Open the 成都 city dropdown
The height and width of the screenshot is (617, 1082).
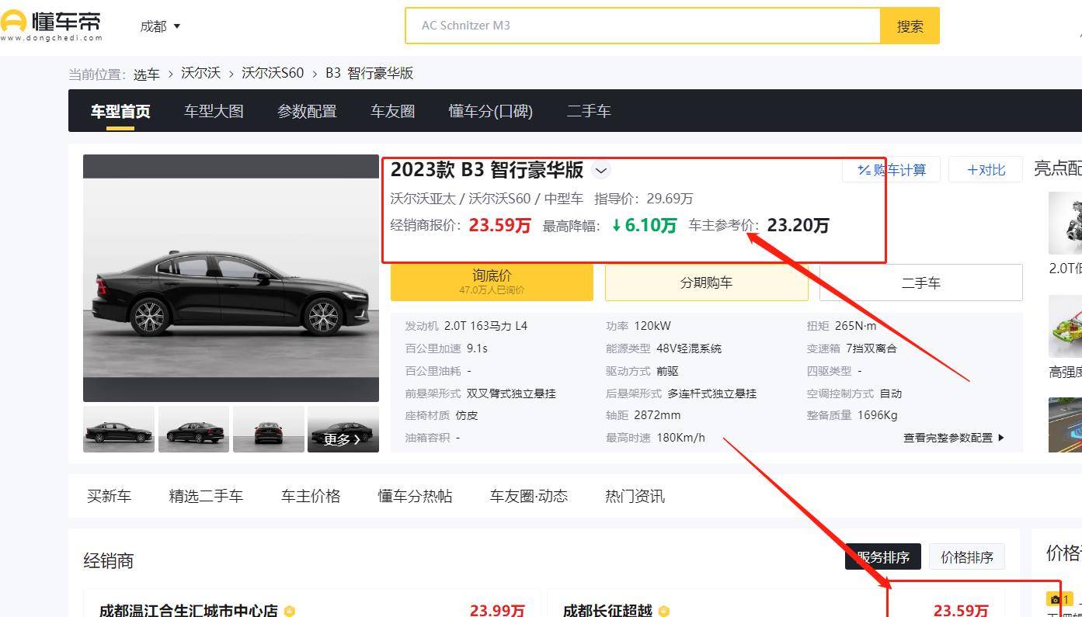click(x=160, y=26)
